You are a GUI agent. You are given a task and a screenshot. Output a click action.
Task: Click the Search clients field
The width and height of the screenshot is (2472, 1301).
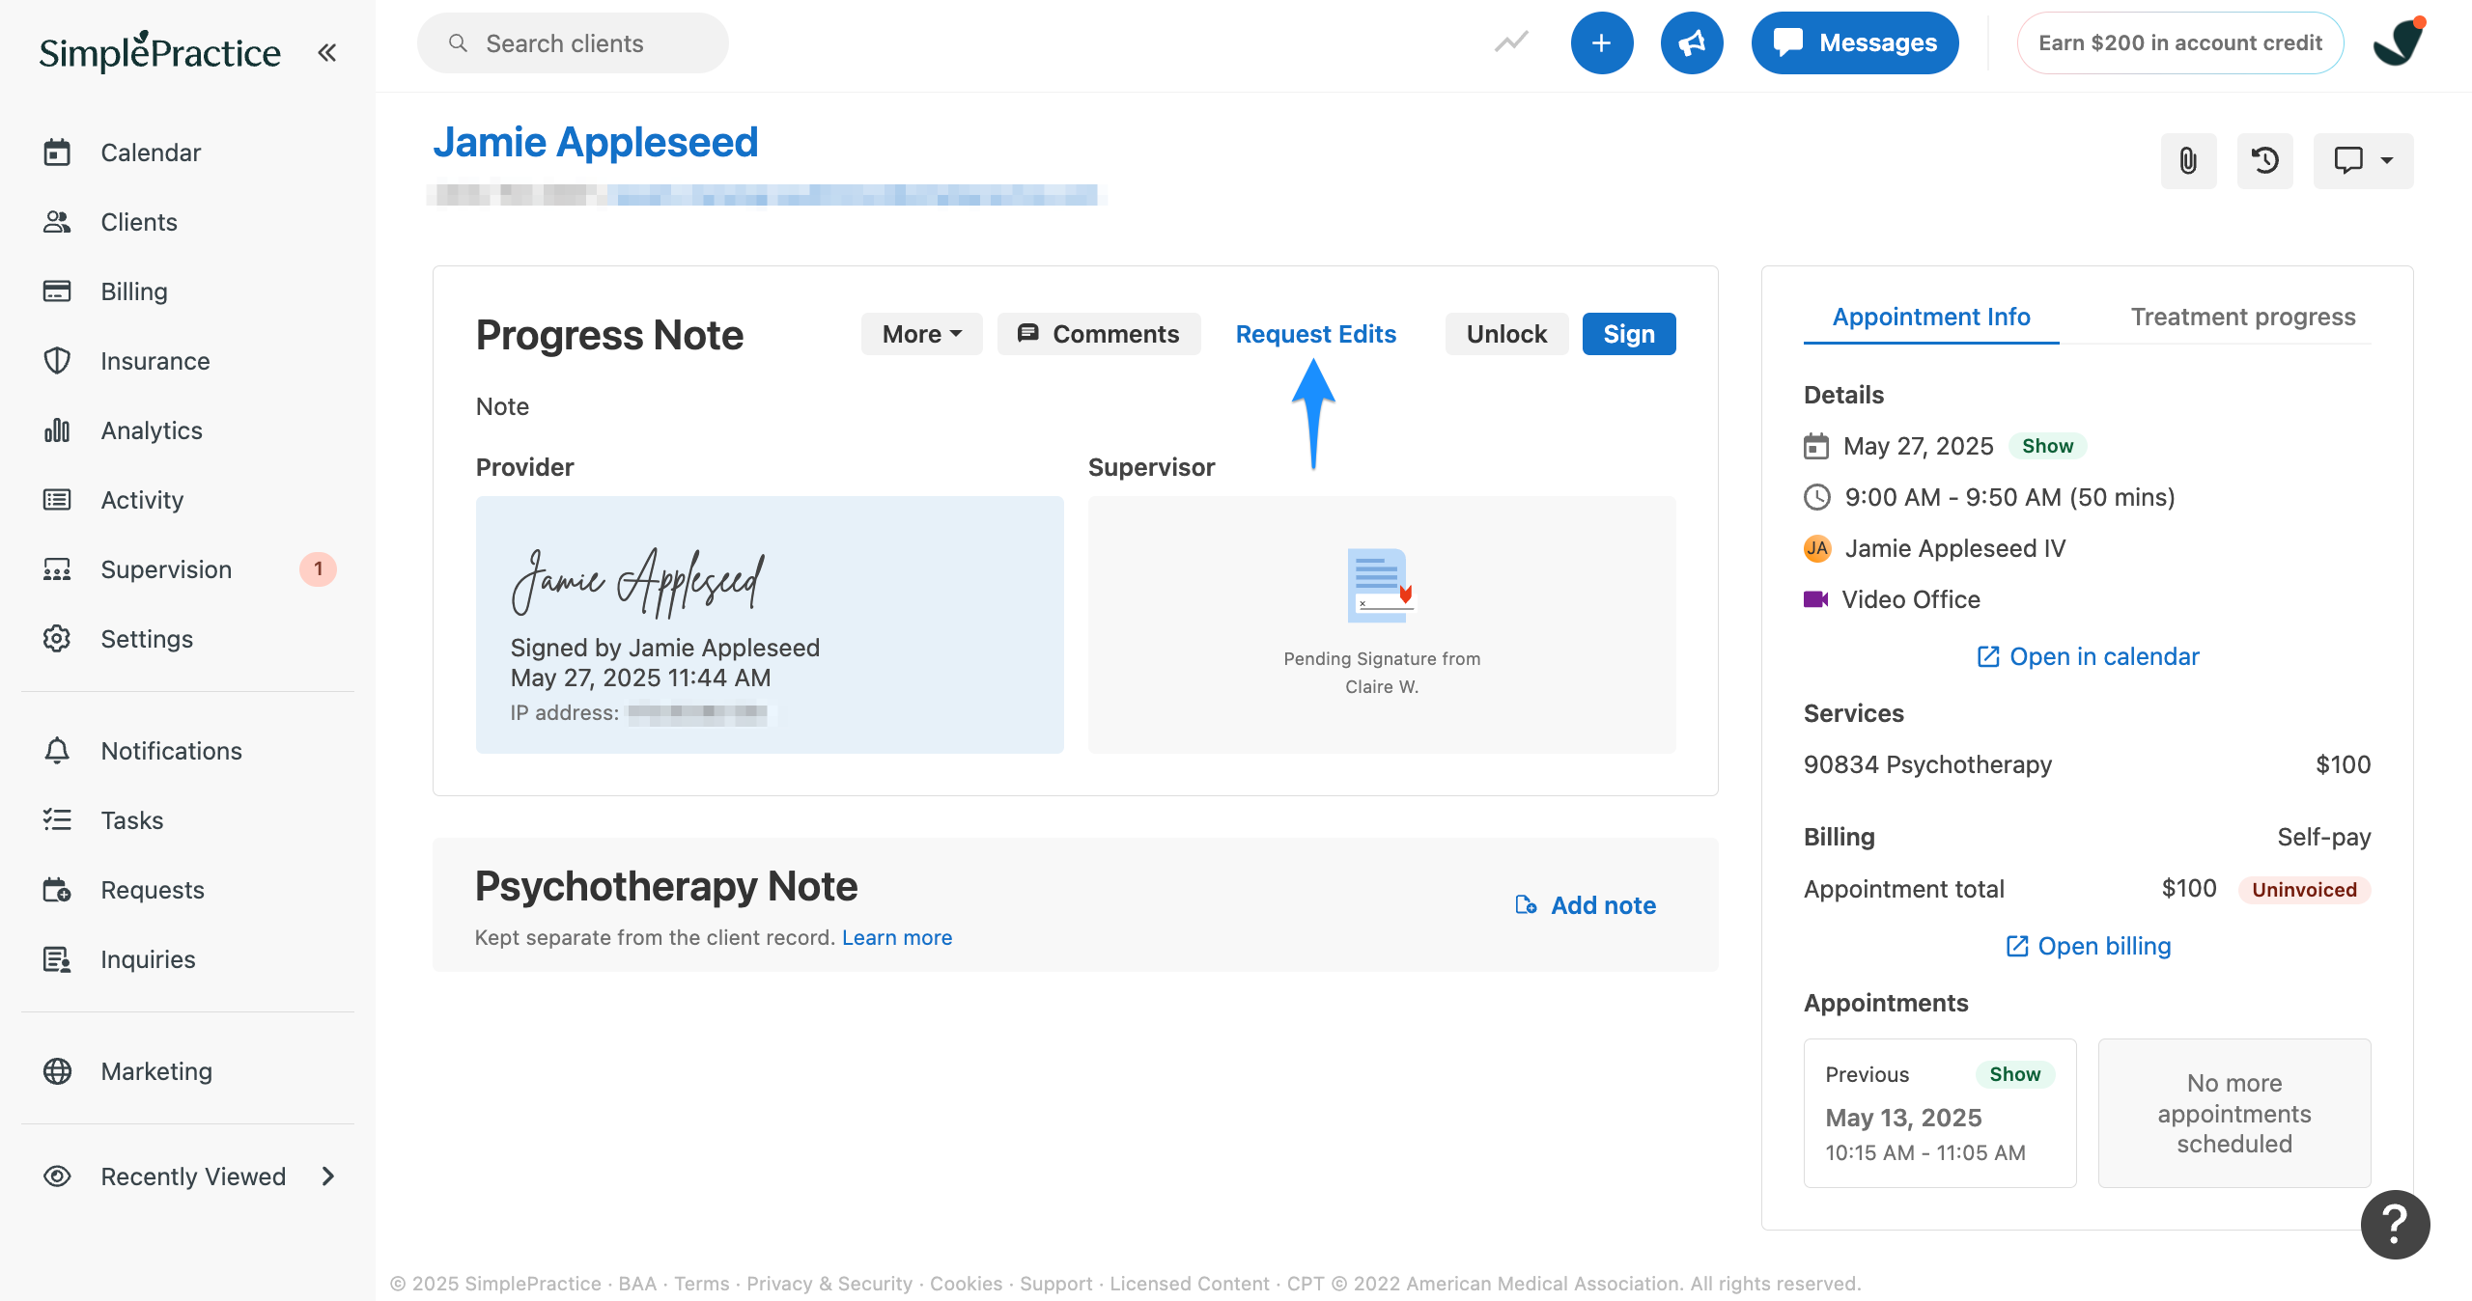(x=573, y=43)
